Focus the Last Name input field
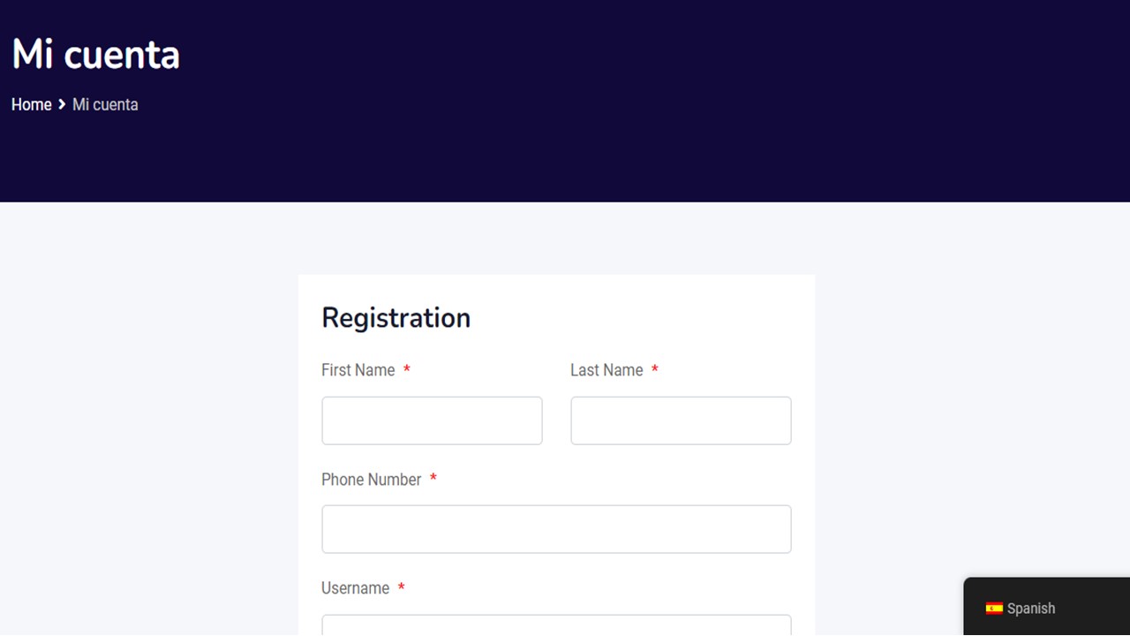Screen dimensions: 1130x636 [x=681, y=420]
